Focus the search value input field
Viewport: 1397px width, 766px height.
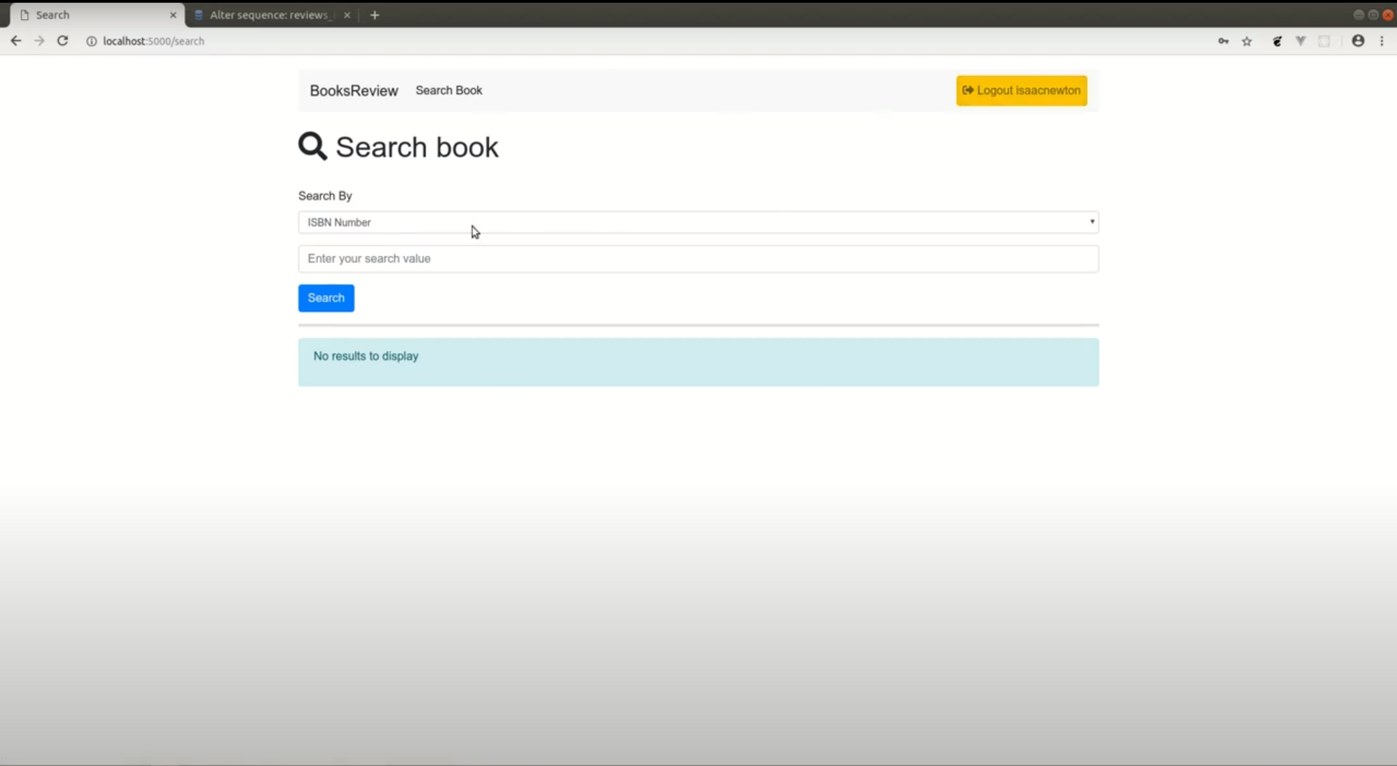tap(698, 259)
